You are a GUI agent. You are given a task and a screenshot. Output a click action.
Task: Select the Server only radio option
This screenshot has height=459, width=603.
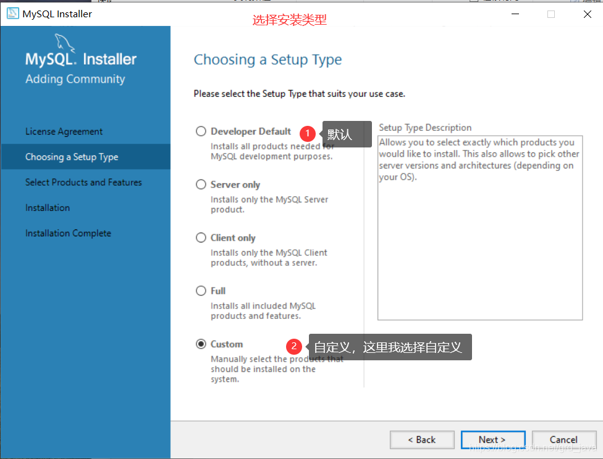pyautogui.click(x=201, y=184)
